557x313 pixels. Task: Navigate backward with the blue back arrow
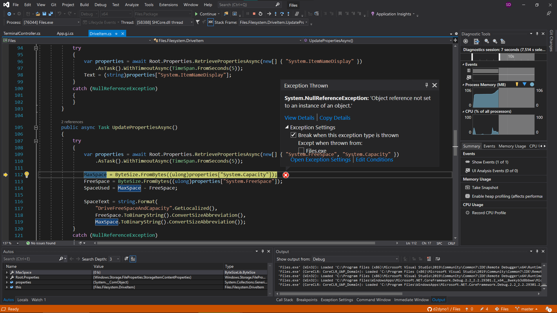(x=9, y=14)
